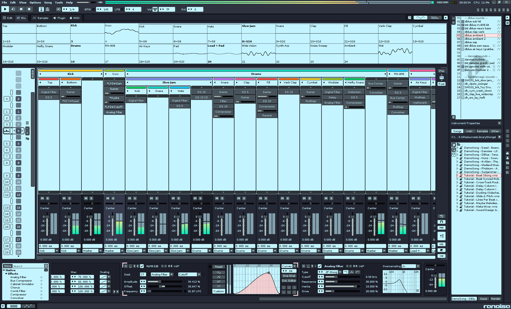Viewport: 511px width, 309px height.
Task: Click the effects Search input field
Action: pyautogui.click(x=28, y=266)
